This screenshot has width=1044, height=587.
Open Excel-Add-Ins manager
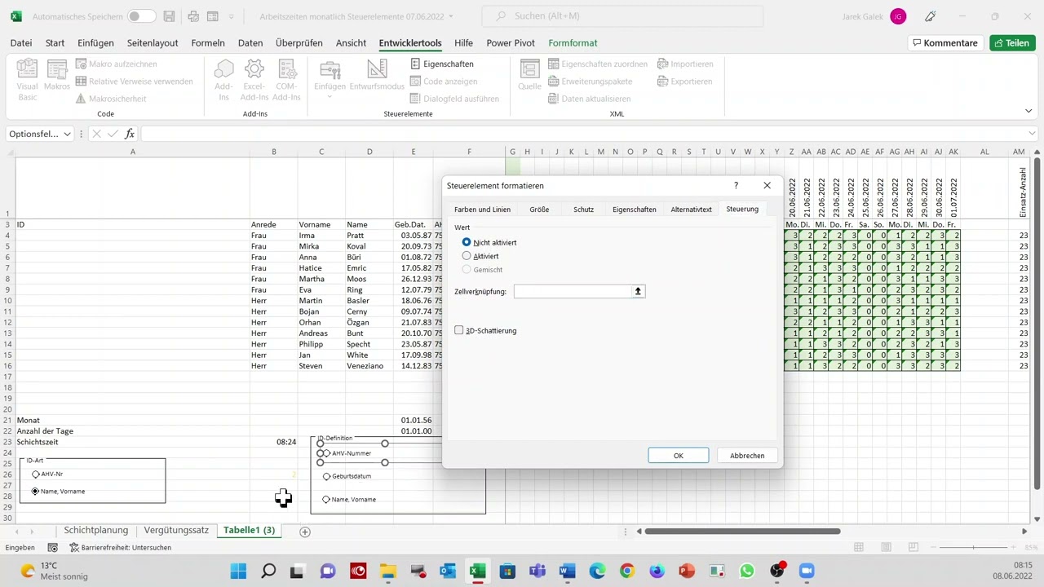pyautogui.click(x=254, y=80)
